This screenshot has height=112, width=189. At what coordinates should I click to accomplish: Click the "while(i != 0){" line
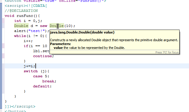[30, 36]
